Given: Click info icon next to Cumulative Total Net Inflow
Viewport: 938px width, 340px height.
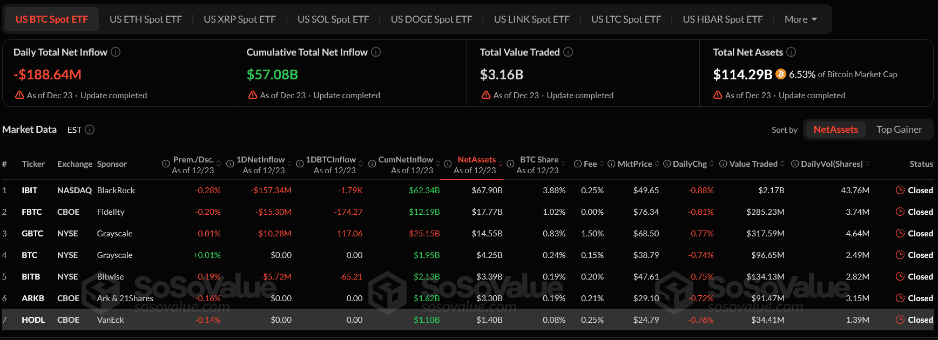Looking at the screenshot, I should 376,52.
